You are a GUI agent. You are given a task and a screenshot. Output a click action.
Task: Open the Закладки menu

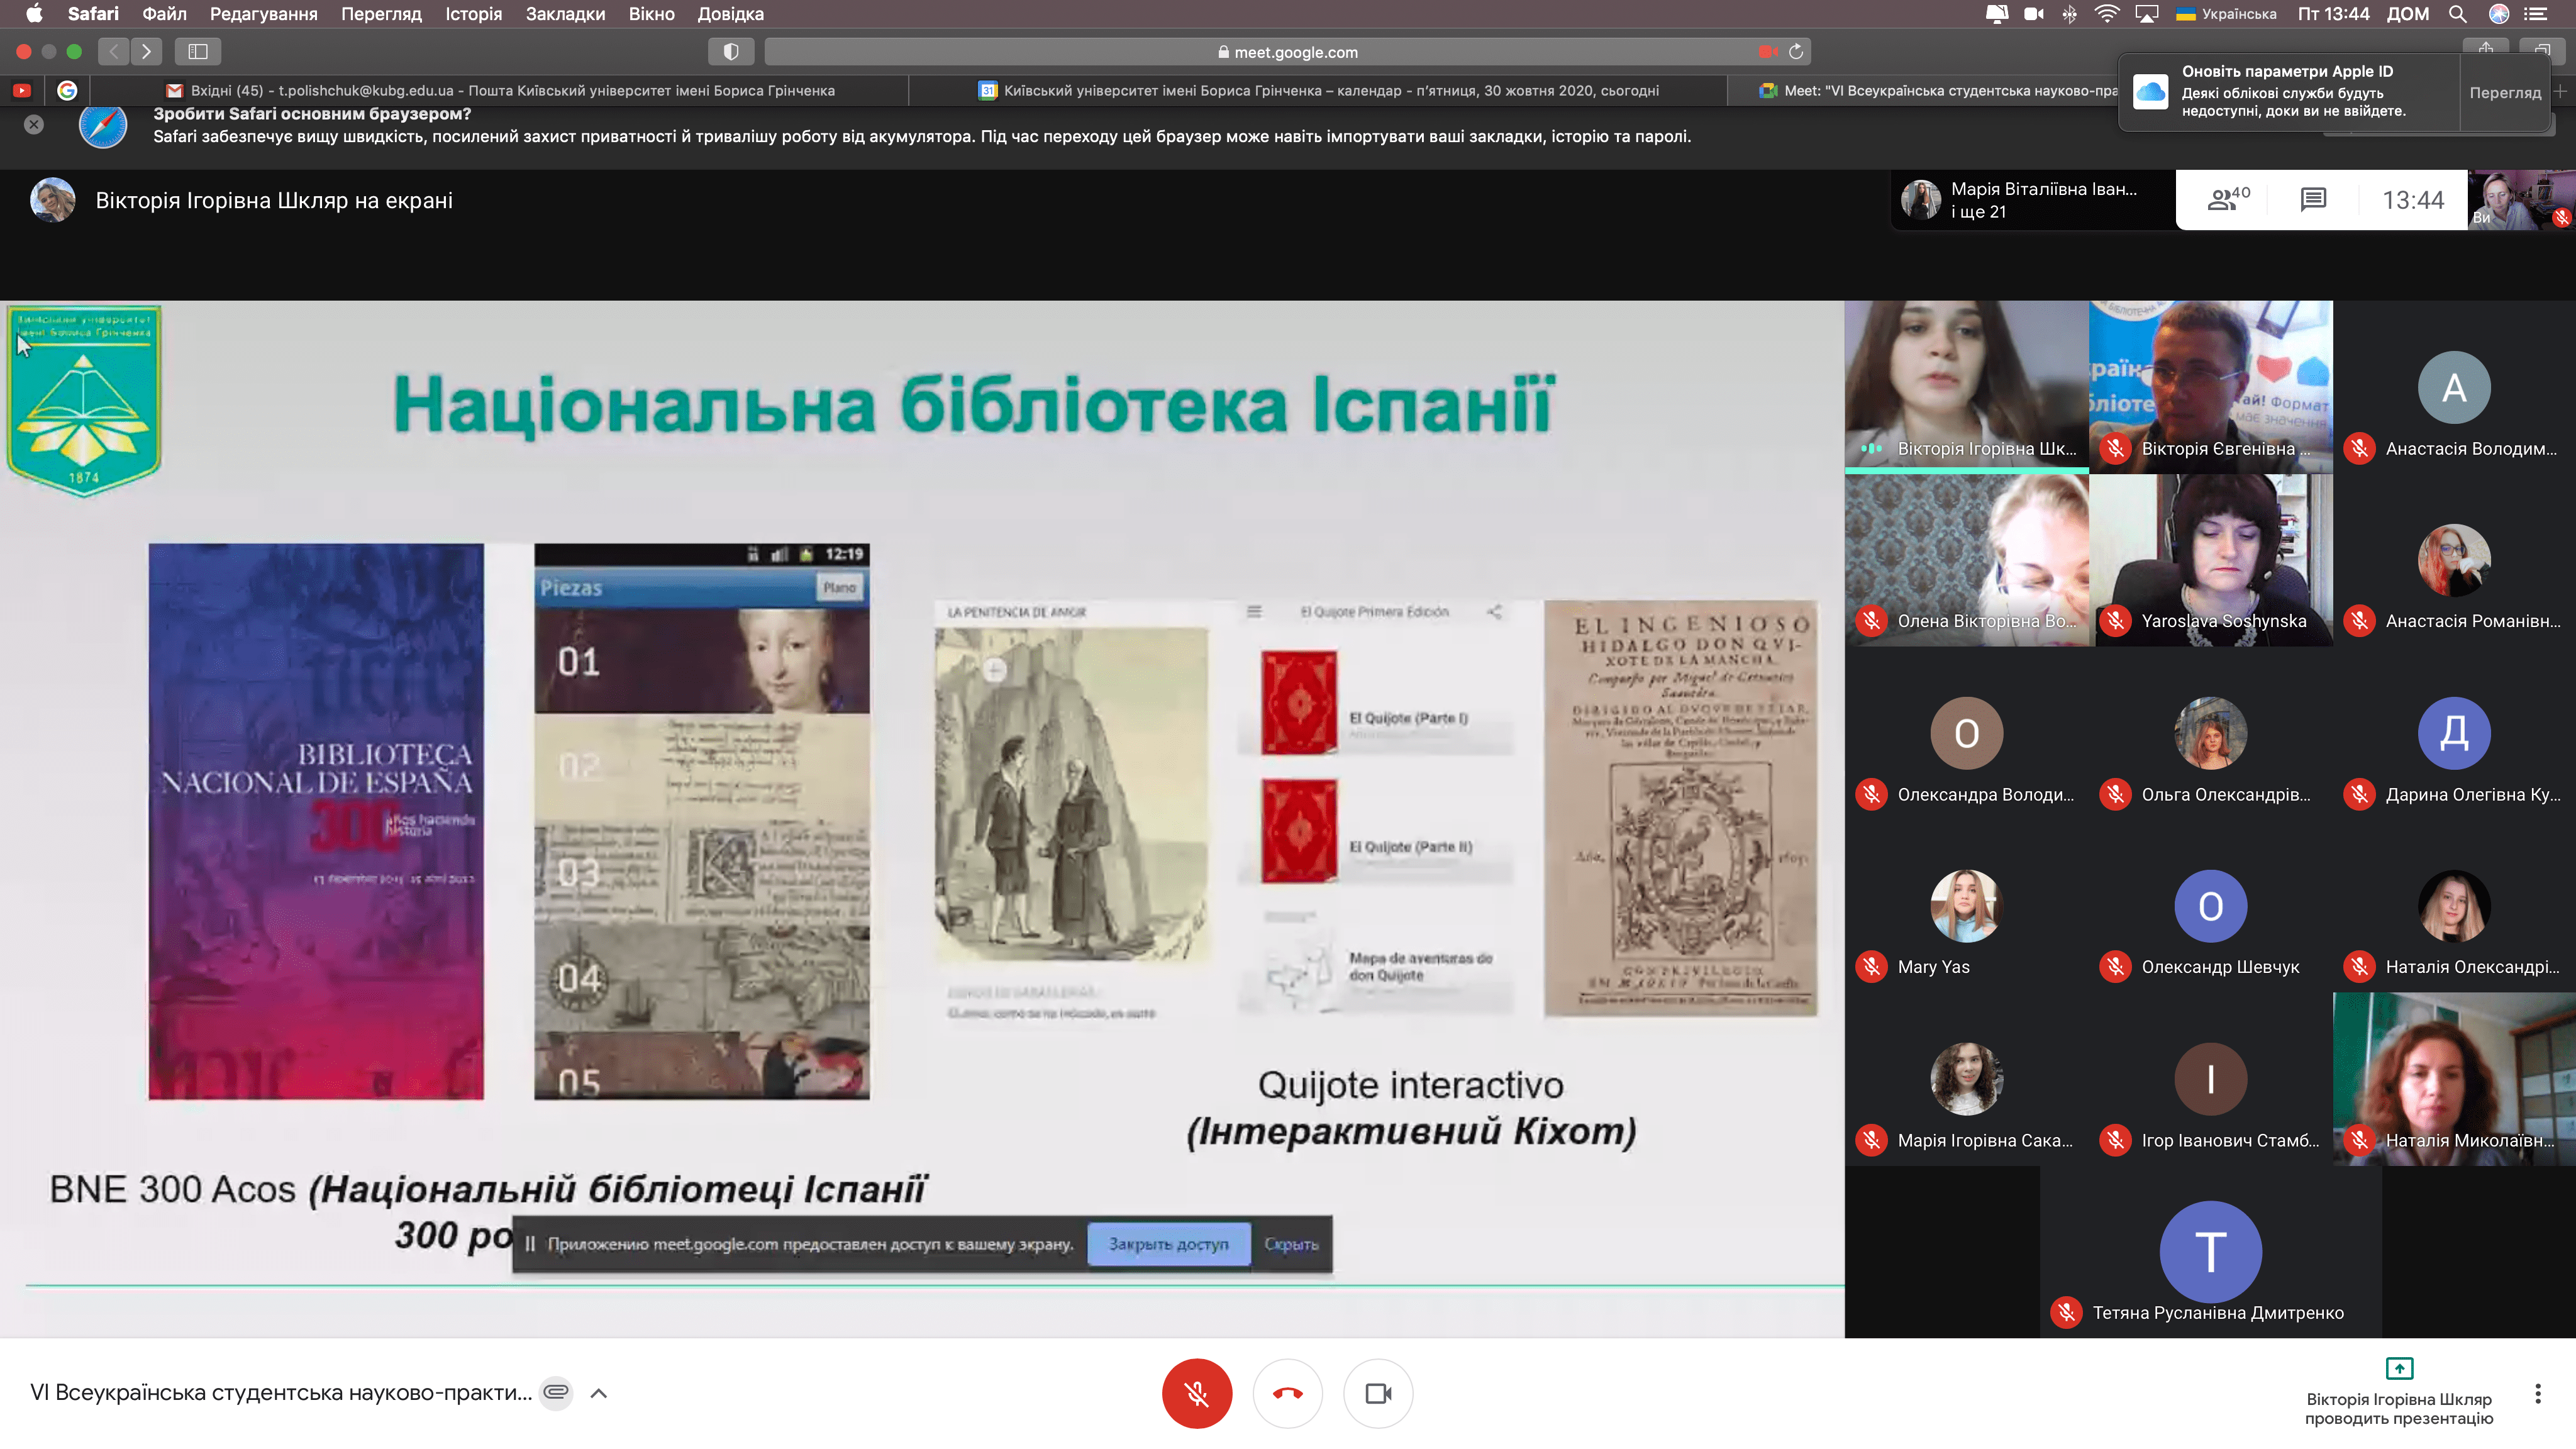point(565,13)
